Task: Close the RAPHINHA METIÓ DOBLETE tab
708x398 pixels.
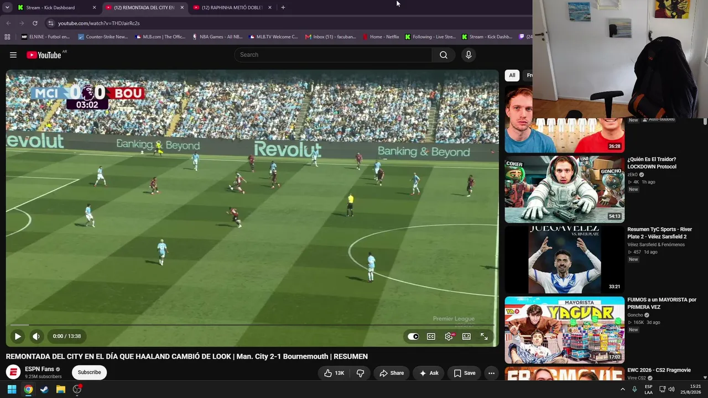Action: click(270, 8)
